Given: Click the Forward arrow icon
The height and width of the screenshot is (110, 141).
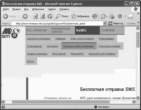Looking at the screenshot, I should 25,16.
